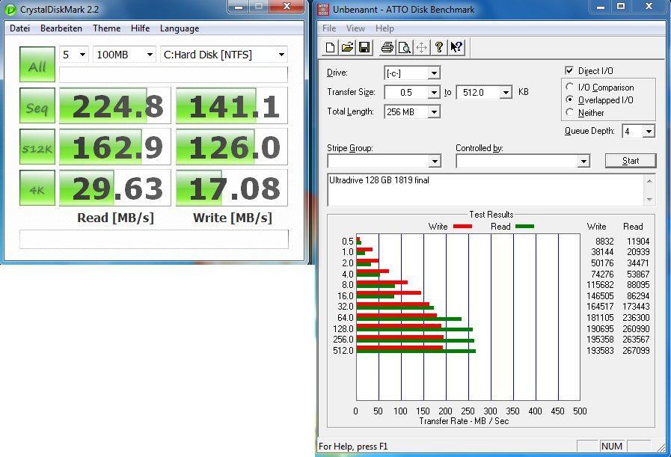This screenshot has width=671, height=457.
Task: Click the NUM indicator in status bar
Action: pos(612,447)
